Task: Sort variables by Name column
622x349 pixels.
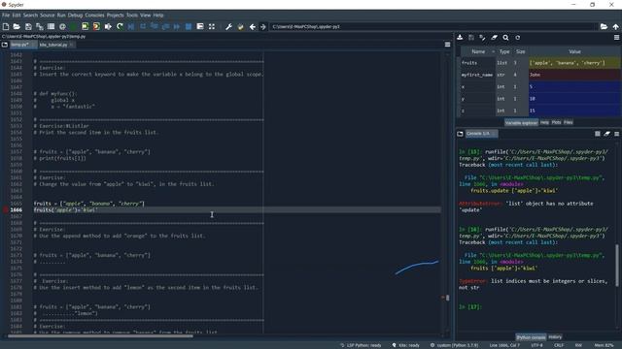Action: point(478,51)
